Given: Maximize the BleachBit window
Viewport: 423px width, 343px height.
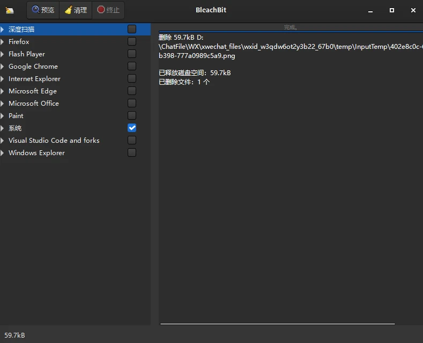Looking at the screenshot, I should (x=392, y=10).
